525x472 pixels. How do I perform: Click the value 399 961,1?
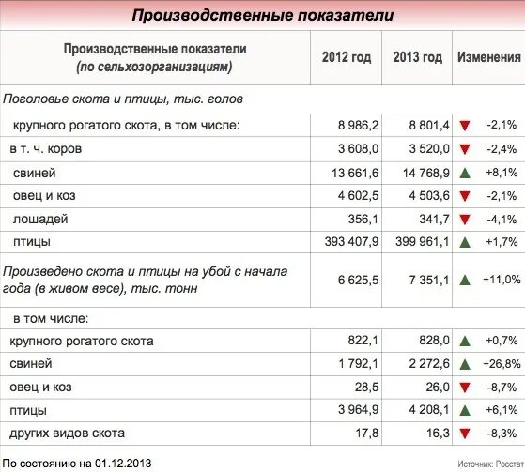tap(423, 242)
